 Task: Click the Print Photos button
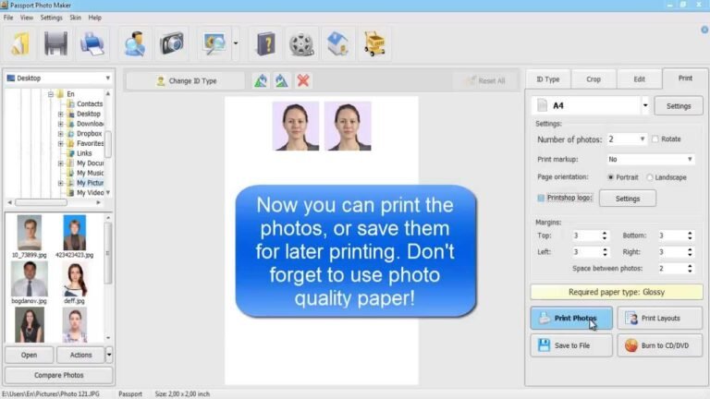click(x=571, y=318)
